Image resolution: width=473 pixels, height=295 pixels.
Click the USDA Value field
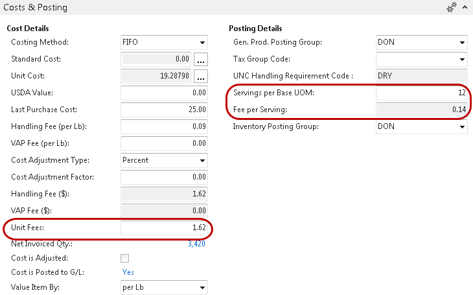pos(164,93)
